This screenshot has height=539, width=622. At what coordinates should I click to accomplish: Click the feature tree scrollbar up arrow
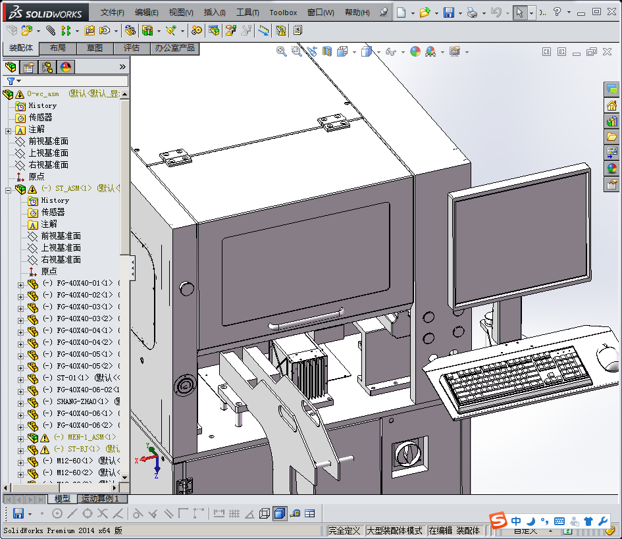pos(125,93)
